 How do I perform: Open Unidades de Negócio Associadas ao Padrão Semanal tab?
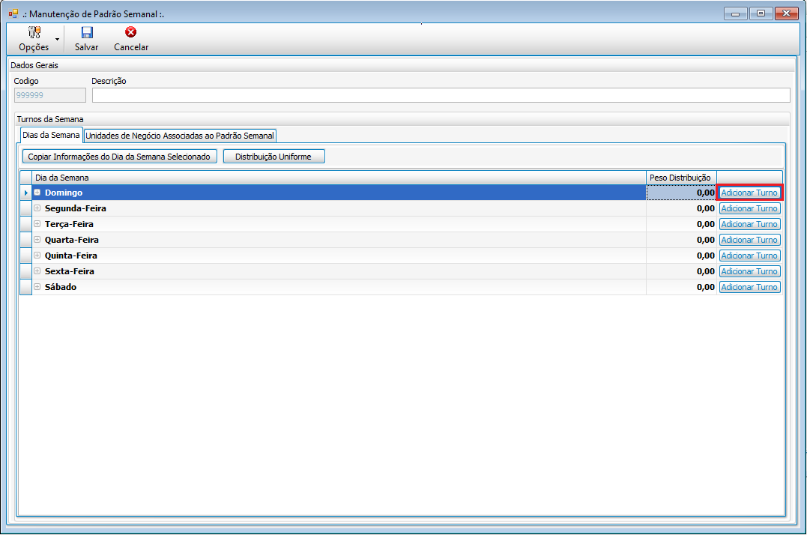coord(180,136)
